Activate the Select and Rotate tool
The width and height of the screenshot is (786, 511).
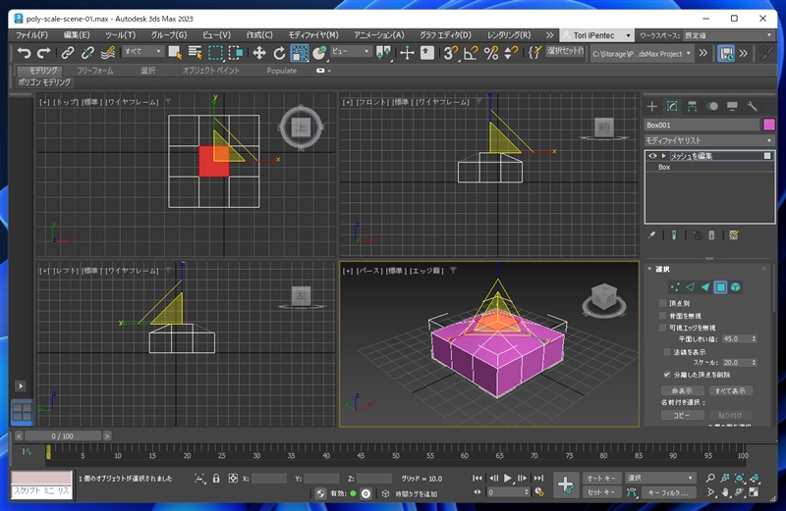279,53
